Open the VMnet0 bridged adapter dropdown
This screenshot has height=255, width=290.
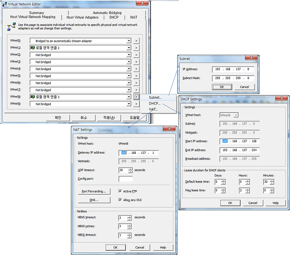129,41
